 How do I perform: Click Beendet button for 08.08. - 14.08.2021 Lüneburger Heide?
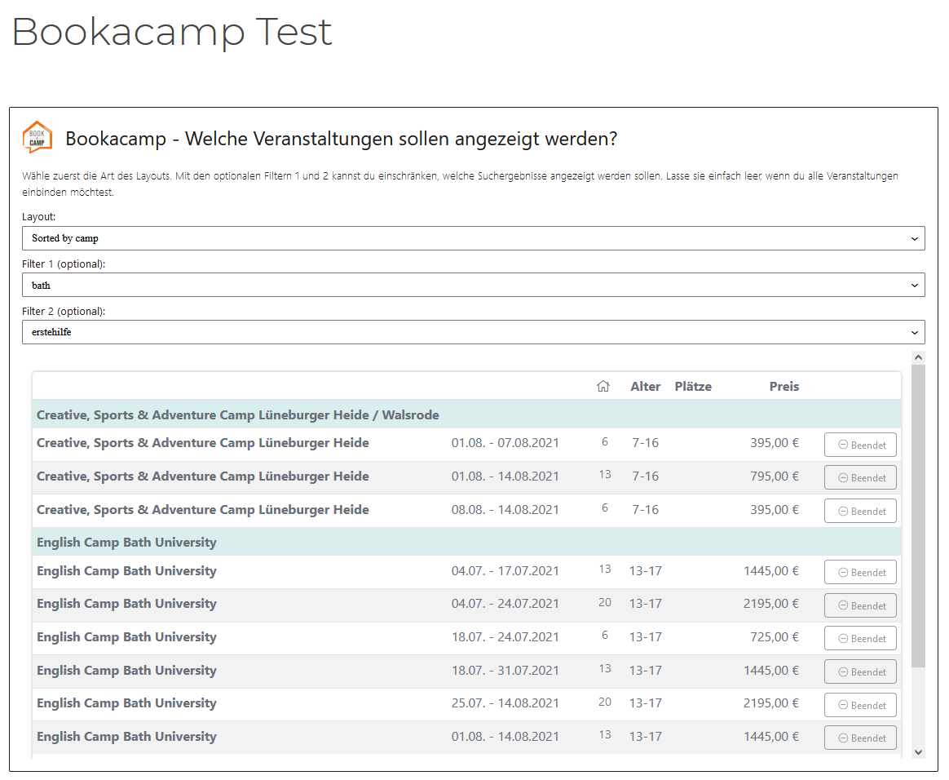860,511
